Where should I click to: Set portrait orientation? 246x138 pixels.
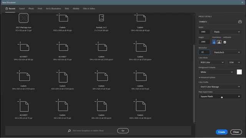(x=214, y=42)
